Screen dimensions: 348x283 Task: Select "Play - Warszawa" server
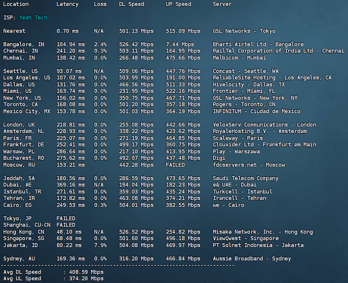(x=236, y=151)
